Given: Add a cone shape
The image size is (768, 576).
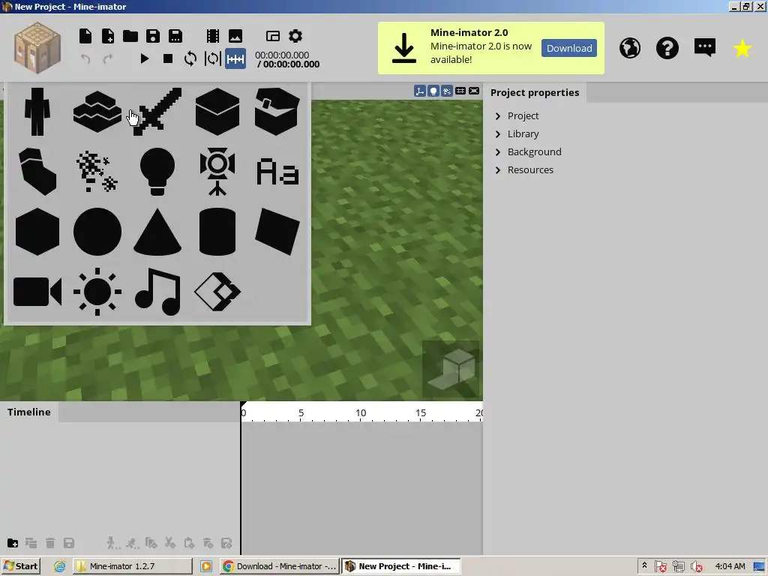Looking at the screenshot, I should (157, 232).
